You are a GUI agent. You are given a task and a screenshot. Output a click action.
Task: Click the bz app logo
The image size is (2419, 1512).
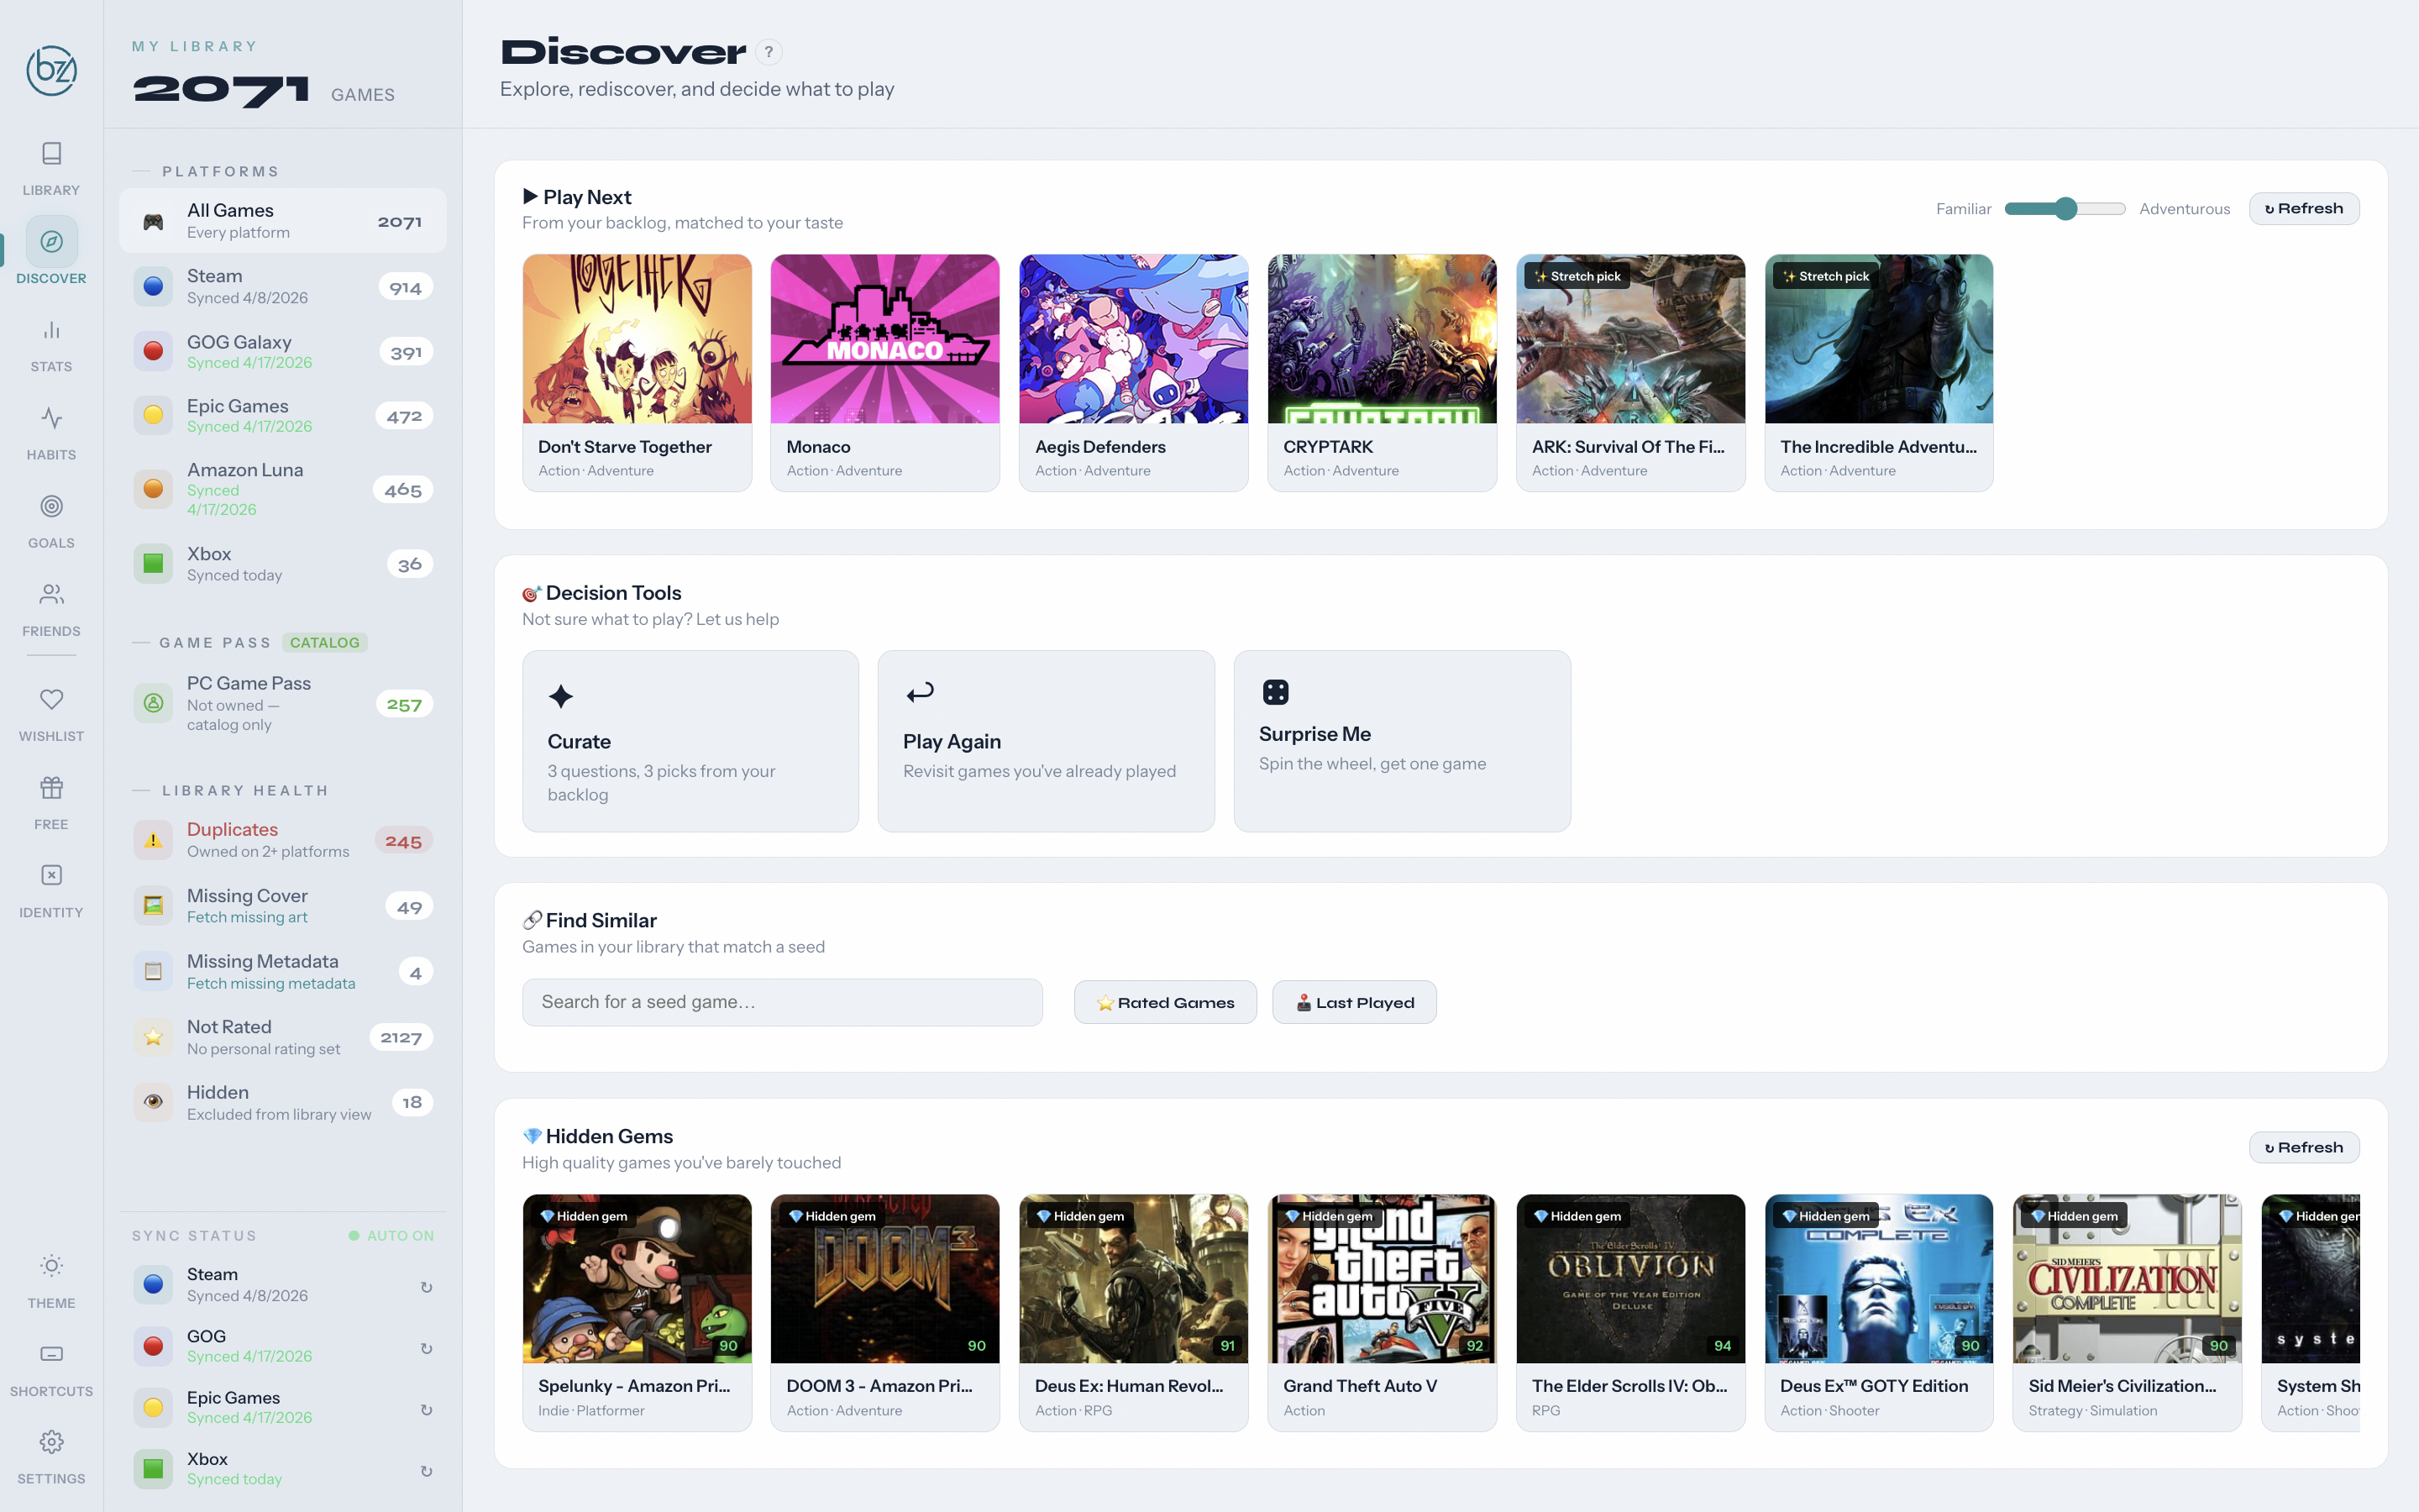click(51, 70)
